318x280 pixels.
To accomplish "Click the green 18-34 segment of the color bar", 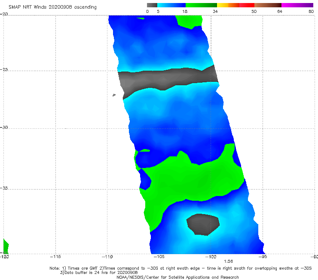I will tap(201, 5).
